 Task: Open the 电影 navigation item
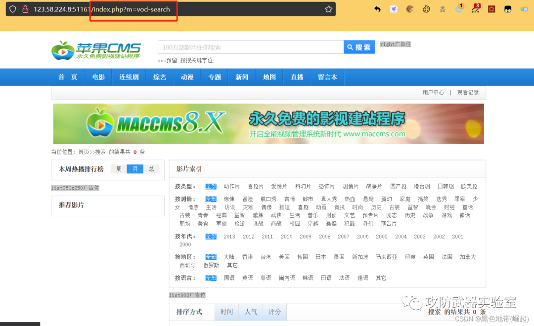click(98, 77)
